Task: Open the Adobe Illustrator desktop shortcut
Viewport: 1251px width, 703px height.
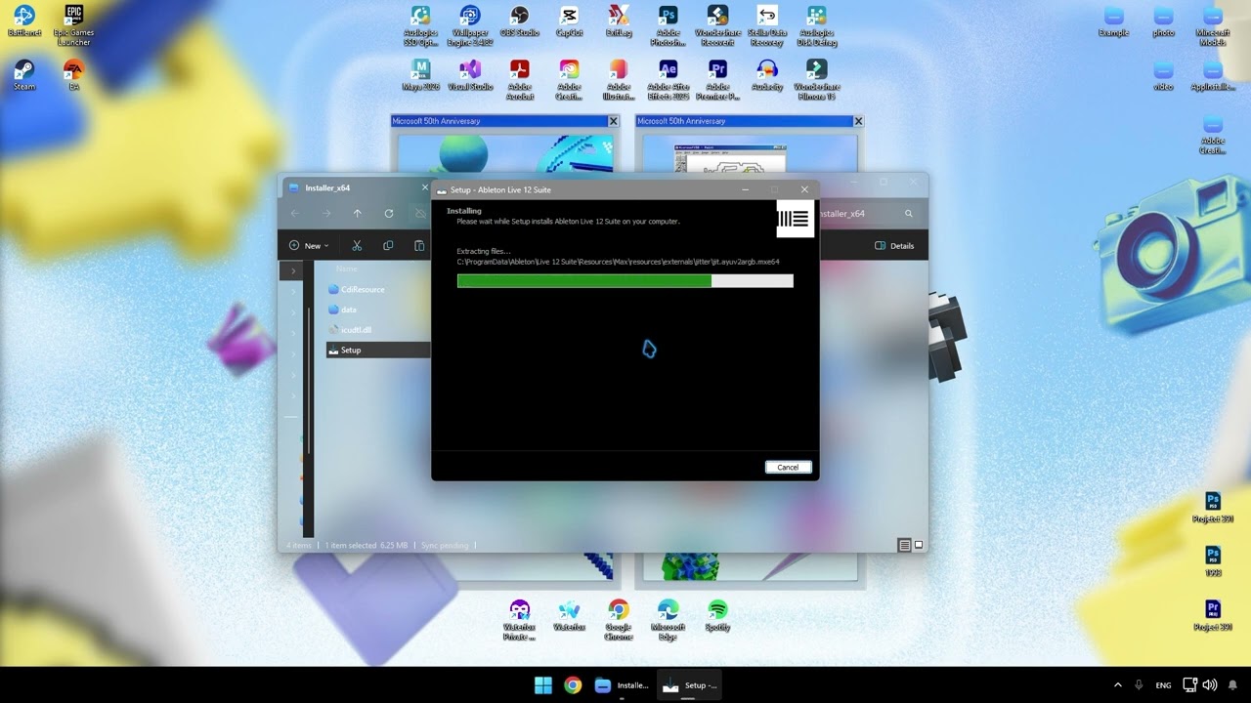Action: click(619, 80)
